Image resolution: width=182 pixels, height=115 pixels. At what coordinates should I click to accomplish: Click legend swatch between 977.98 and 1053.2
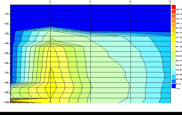174,26
